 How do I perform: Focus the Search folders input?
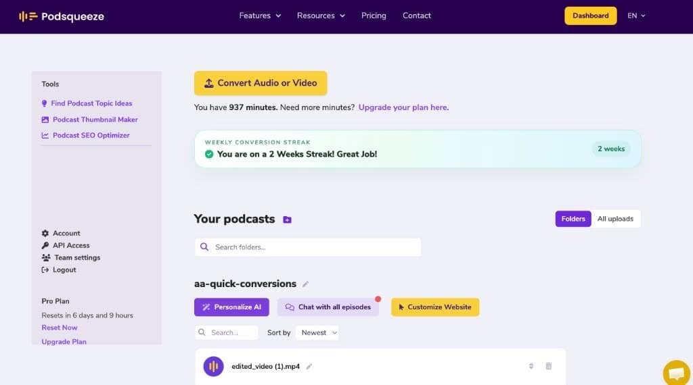pyautogui.click(x=308, y=247)
